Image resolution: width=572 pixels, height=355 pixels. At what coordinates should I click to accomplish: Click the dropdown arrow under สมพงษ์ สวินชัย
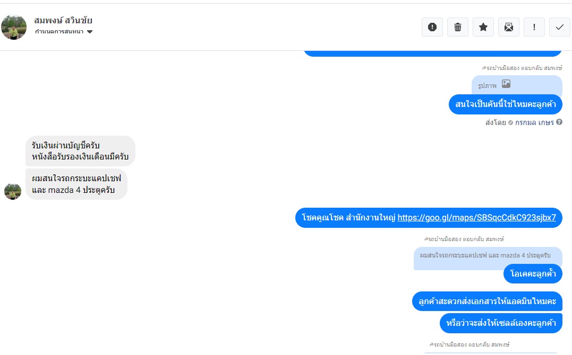(x=90, y=32)
